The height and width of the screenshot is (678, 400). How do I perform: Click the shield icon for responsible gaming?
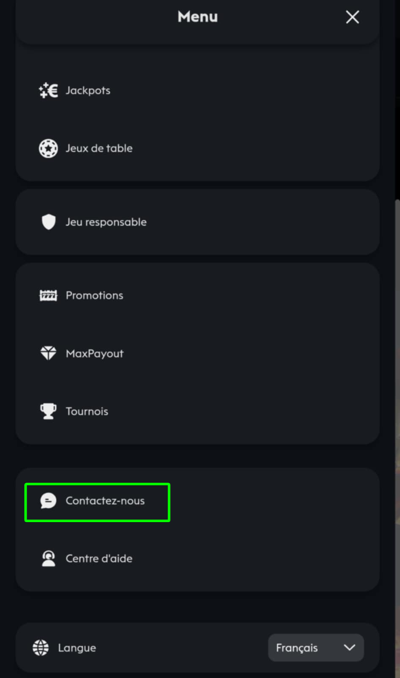[49, 222]
